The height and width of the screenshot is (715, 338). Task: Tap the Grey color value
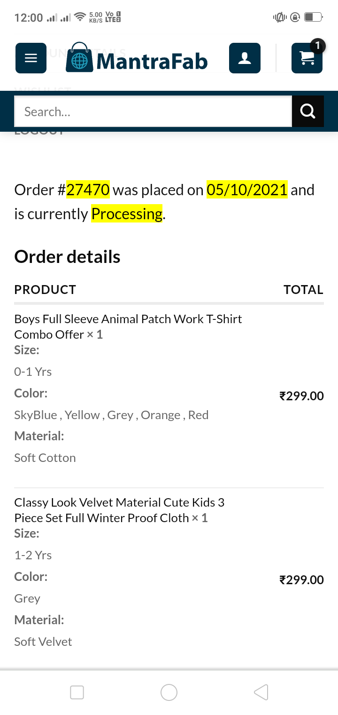click(x=27, y=598)
